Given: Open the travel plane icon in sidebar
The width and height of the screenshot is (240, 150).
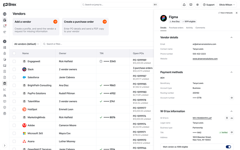Looking at the screenshot, I should click(x=5, y=32).
